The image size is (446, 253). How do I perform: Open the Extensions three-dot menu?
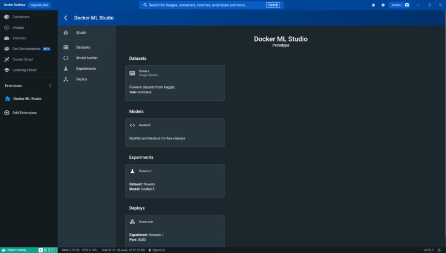click(50, 86)
